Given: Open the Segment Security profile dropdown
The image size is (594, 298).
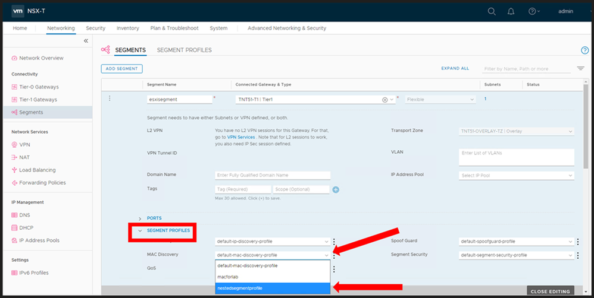Looking at the screenshot, I should point(517,255).
